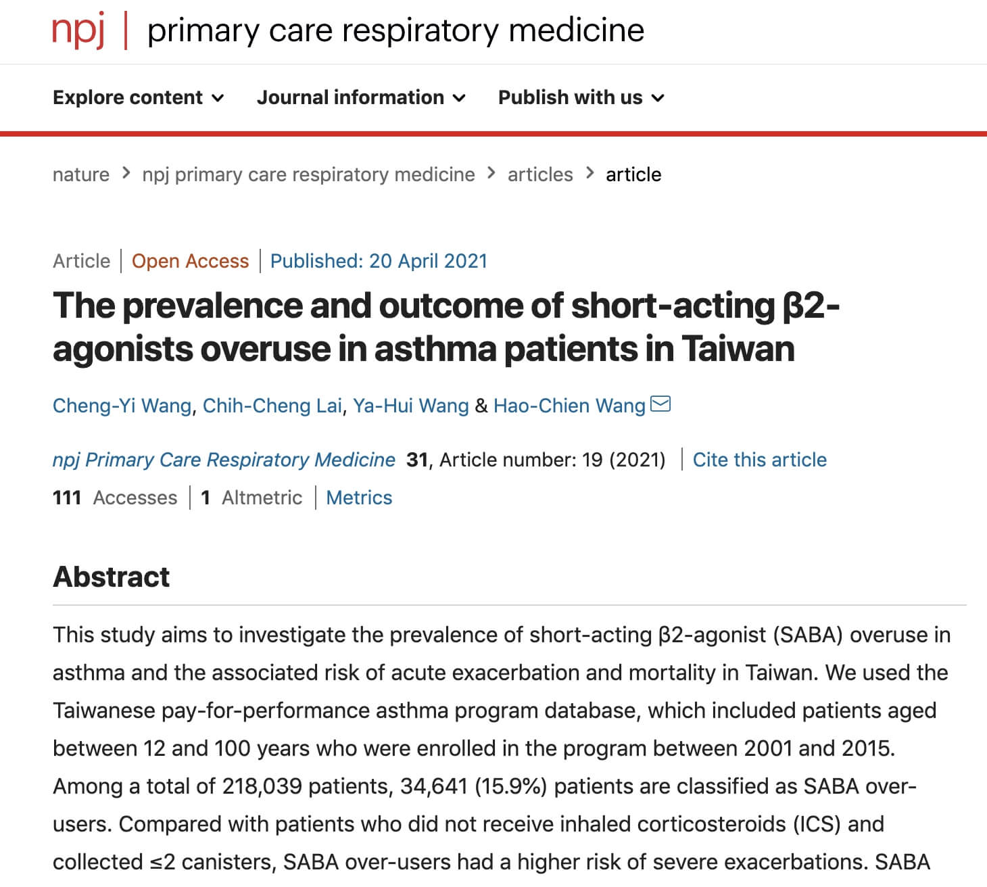Open author Hao-Chien Wang's details
The image size is (987, 887).
(569, 406)
